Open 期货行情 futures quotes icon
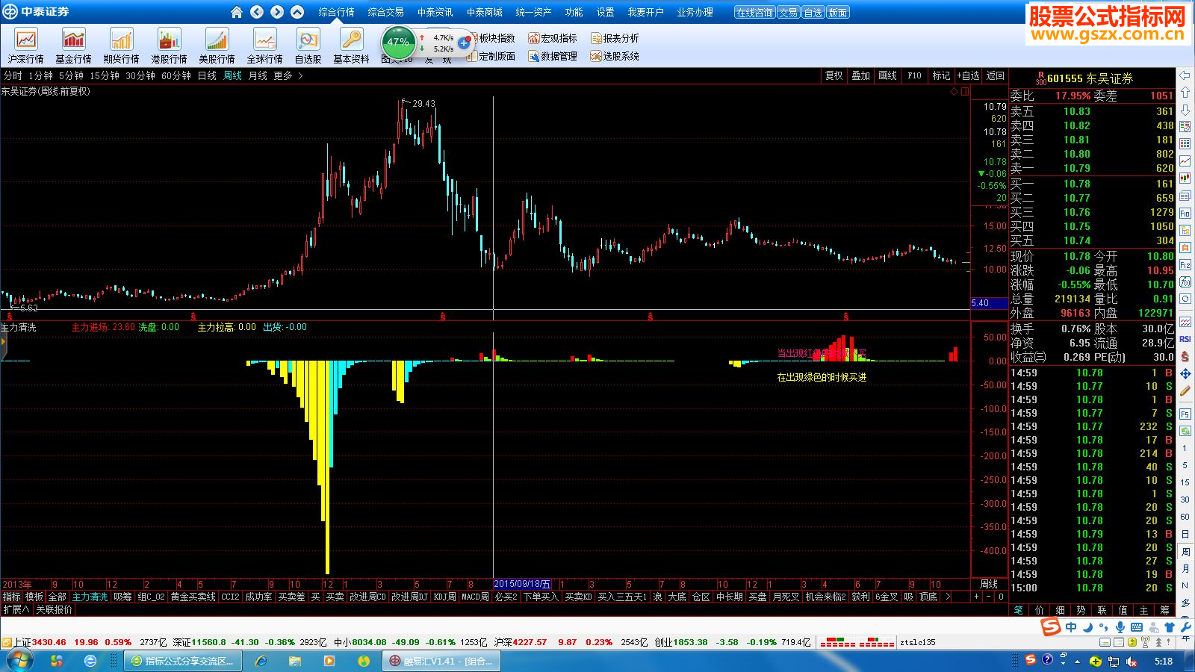 point(122,46)
